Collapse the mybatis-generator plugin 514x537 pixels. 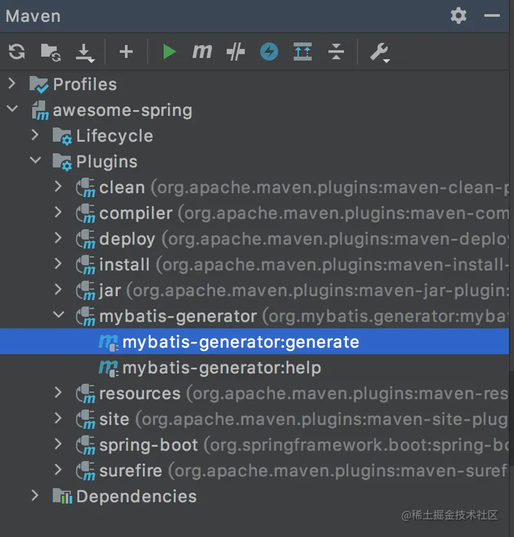click(59, 315)
